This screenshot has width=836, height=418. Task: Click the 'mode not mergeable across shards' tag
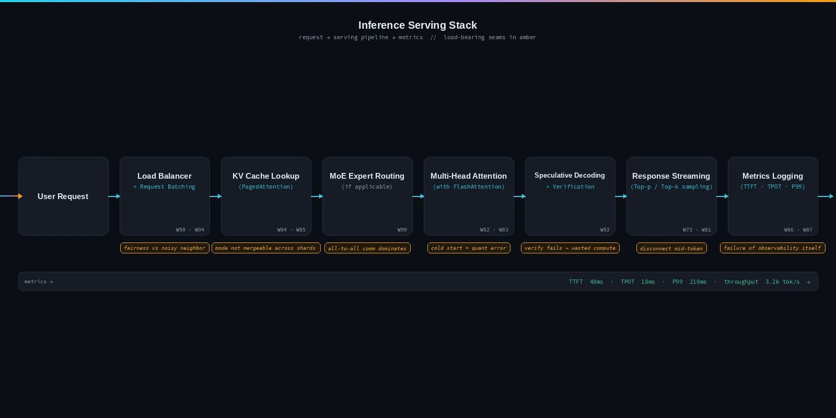click(266, 248)
